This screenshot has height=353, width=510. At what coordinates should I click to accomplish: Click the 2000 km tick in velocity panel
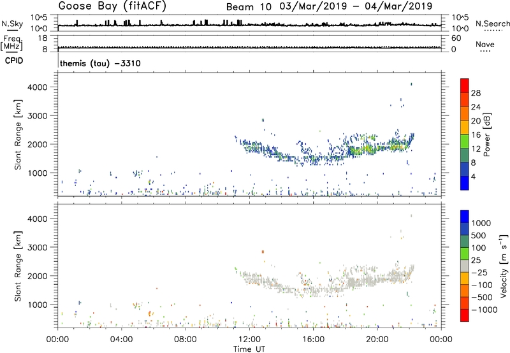(38, 276)
